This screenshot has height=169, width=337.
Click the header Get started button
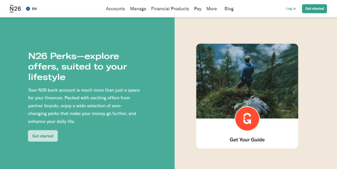click(x=314, y=9)
